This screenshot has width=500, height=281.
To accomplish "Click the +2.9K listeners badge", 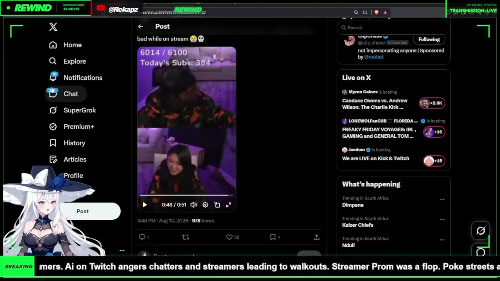I will tap(432, 103).
